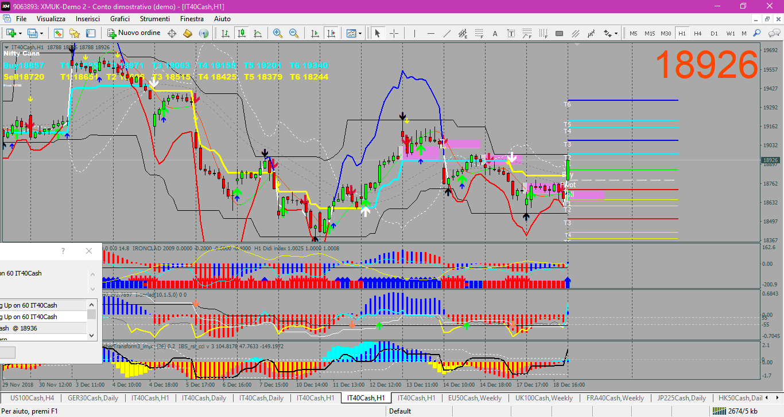Open the MetaEditor yellow book icon

click(x=187, y=33)
